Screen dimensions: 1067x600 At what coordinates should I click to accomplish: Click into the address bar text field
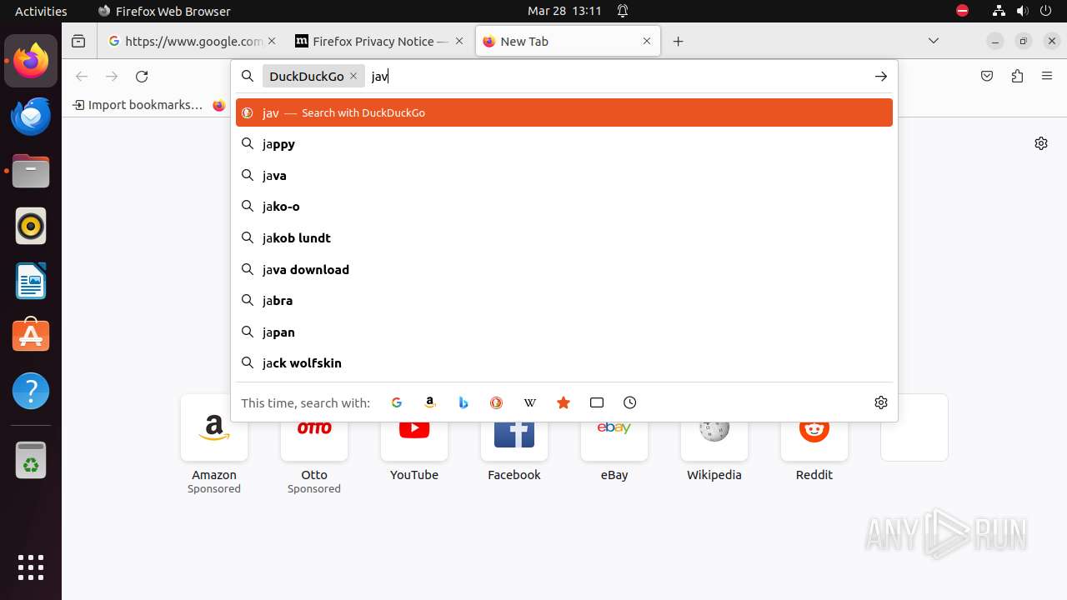tap(617, 77)
